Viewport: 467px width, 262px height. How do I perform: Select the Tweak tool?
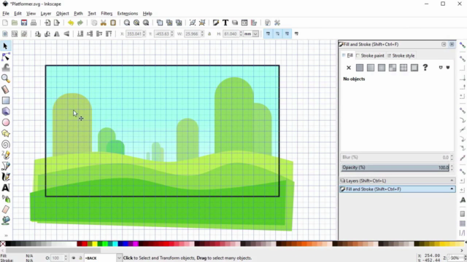click(x=5, y=68)
